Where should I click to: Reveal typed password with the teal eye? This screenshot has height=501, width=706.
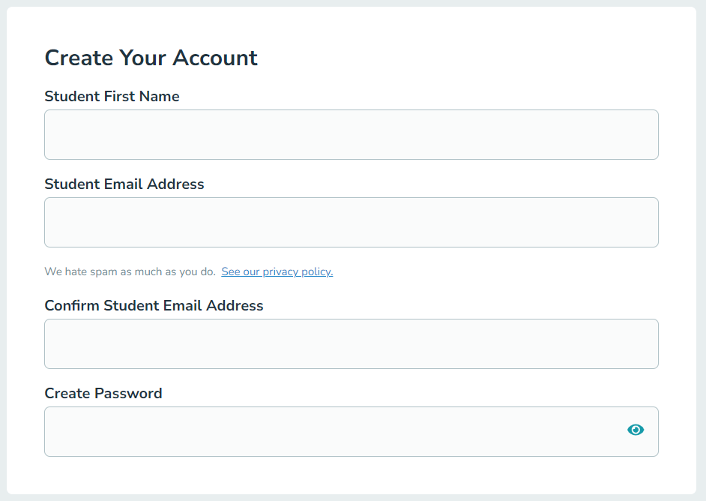tap(636, 430)
